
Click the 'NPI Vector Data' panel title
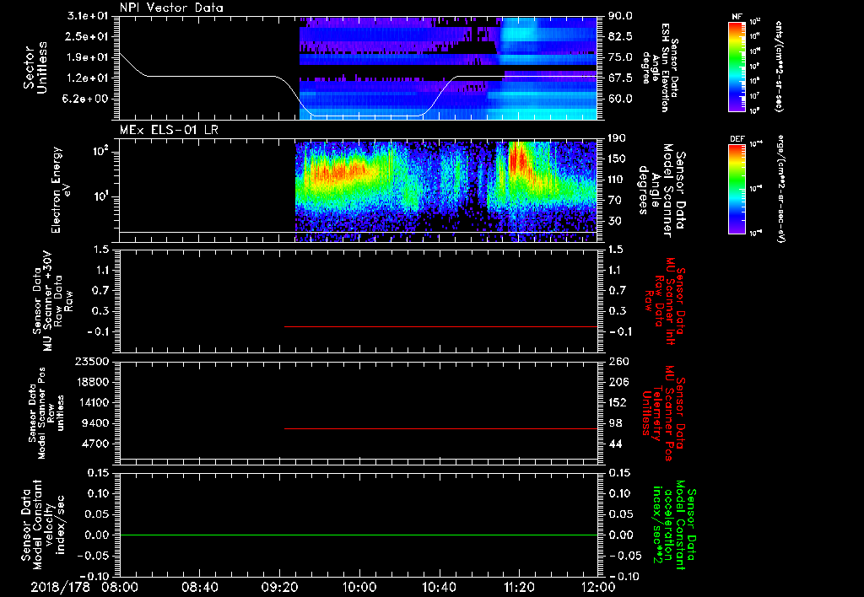click(x=171, y=8)
